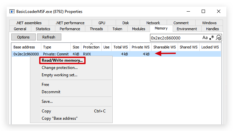
Task: Sort by Size column header
Action: click(76, 47)
